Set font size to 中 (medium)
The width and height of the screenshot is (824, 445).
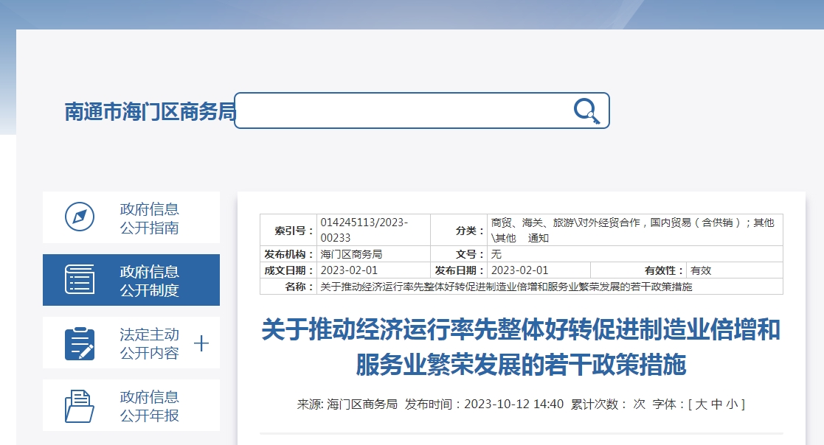(716, 404)
